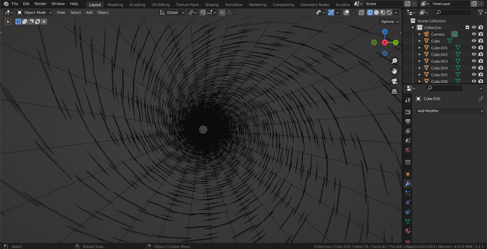The height and width of the screenshot is (249, 487).
Task: Open the Particles properties tab
Action: point(408,193)
